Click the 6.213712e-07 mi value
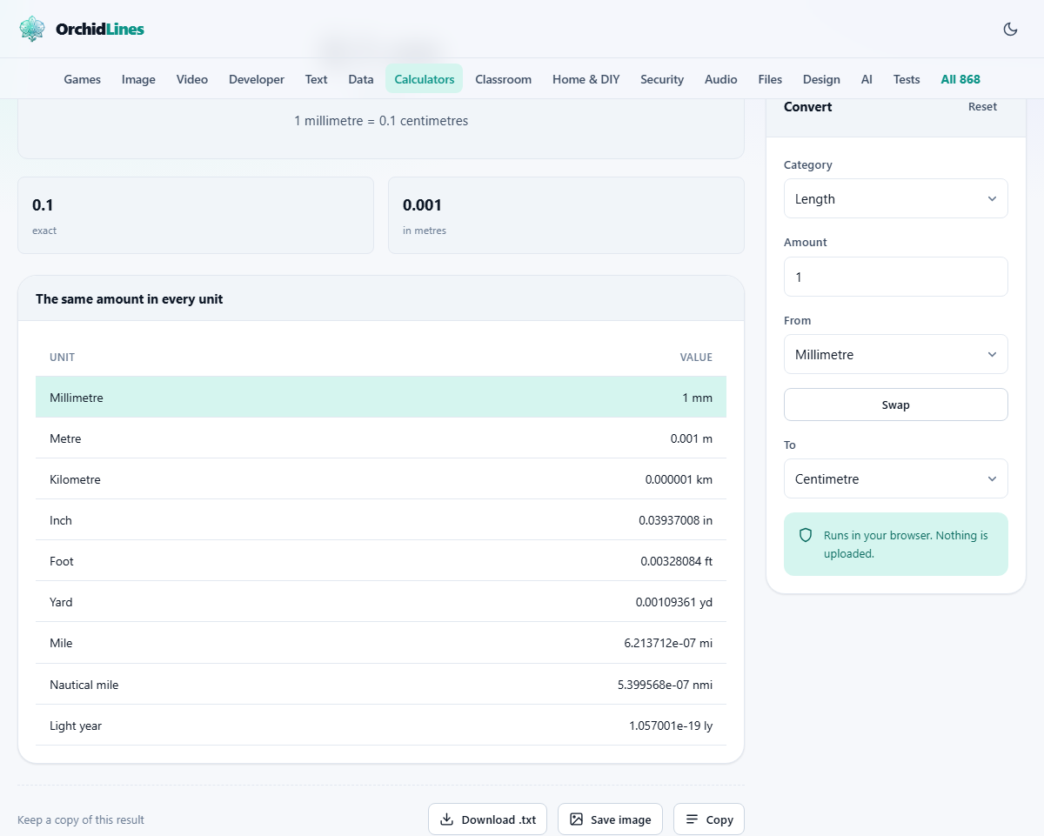The image size is (1044, 836). 668,643
